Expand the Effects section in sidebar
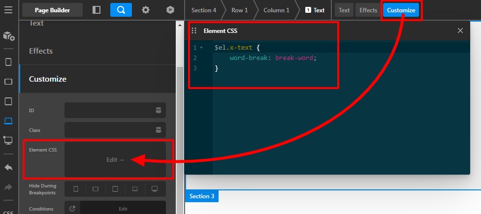Viewport: 481px width, 214px height. [x=41, y=51]
